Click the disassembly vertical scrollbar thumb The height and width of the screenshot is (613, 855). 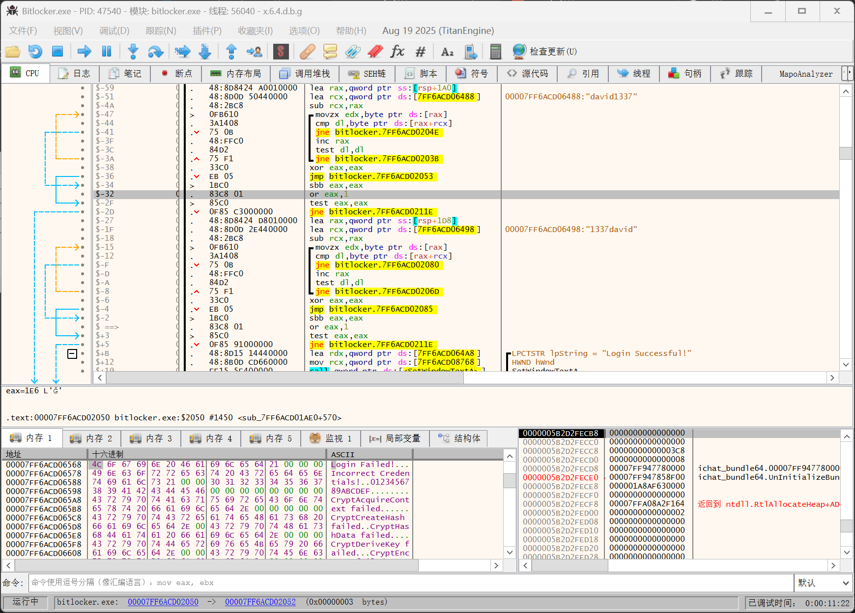846,153
